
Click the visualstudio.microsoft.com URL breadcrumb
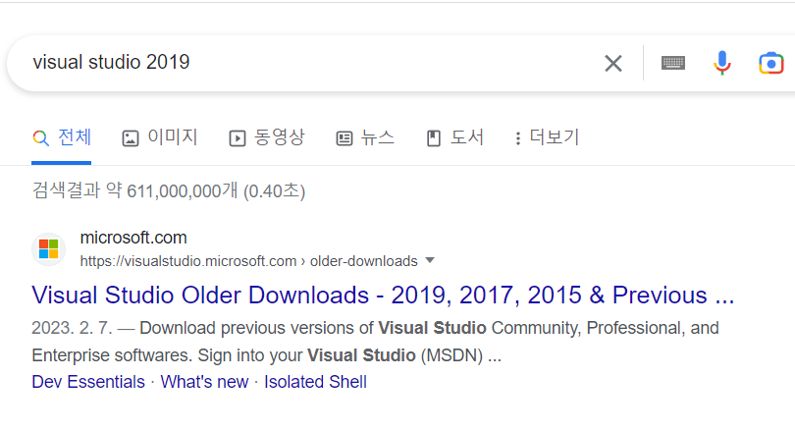point(249,261)
